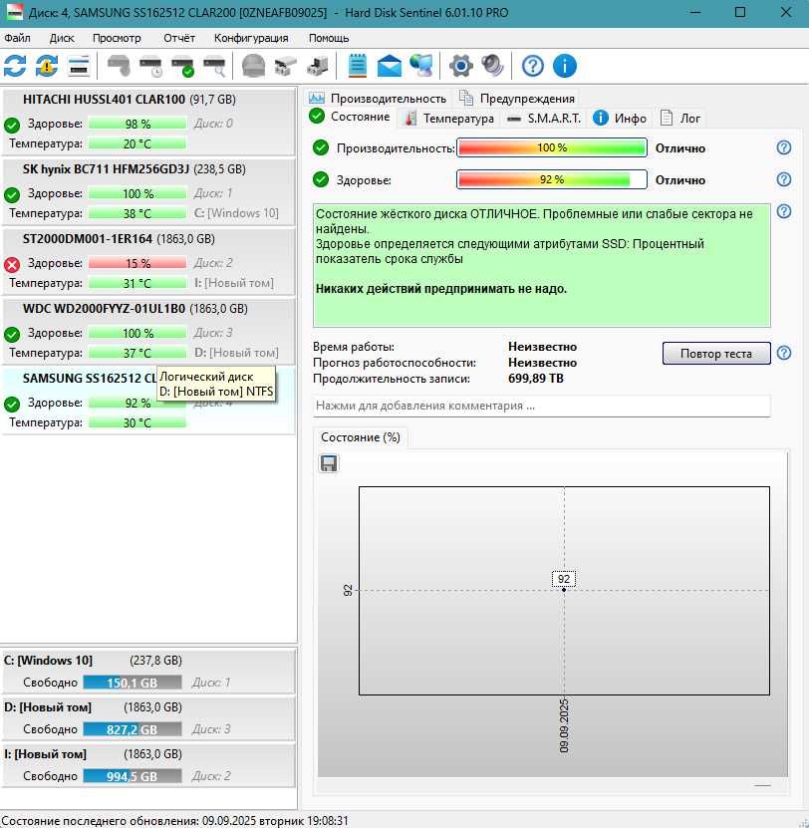Click the disk with magnifier toolbar icon

click(215, 66)
